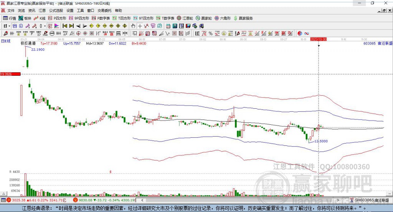Open the 交易委托 menu

(x=104, y=10)
